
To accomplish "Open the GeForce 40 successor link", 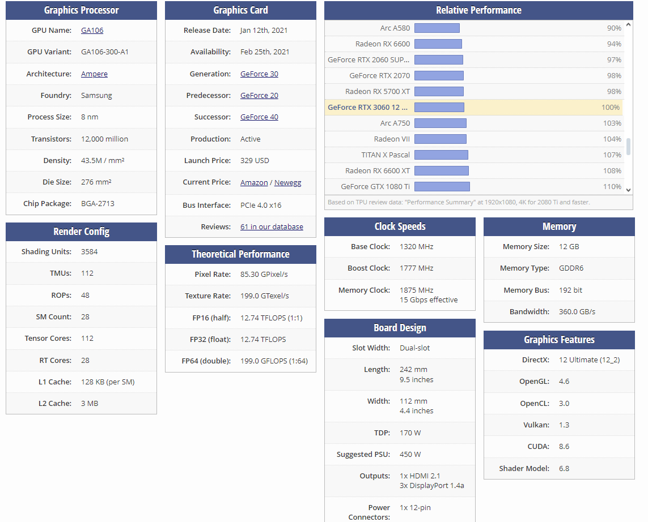I will click(259, 117).
